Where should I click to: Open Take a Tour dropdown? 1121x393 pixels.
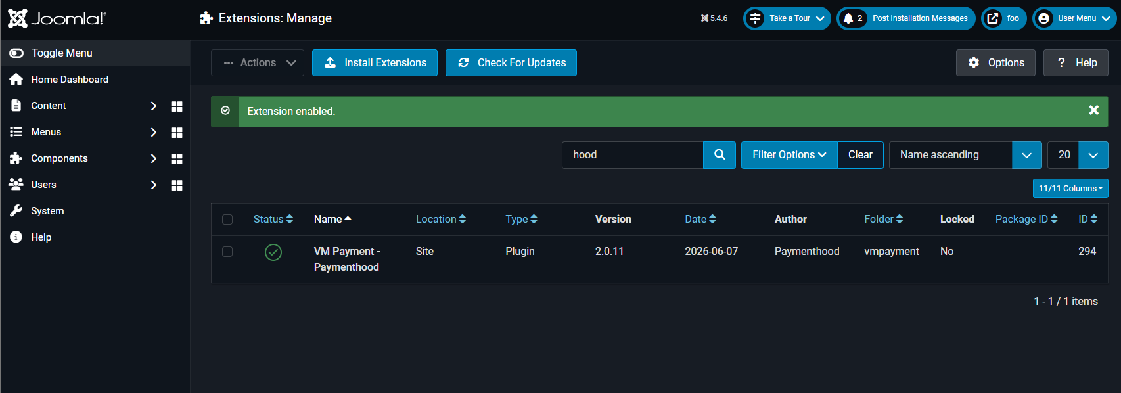[787, 18]
